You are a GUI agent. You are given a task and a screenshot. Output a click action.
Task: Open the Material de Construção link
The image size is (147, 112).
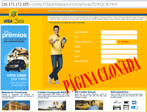[x=14, y=92]
